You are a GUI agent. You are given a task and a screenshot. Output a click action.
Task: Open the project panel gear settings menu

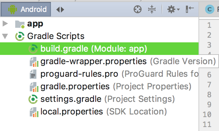pos(173,9)
